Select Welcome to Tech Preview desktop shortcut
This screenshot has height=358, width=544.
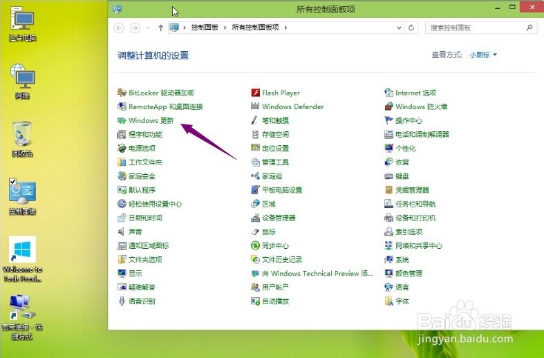click(x=23, y=259)
